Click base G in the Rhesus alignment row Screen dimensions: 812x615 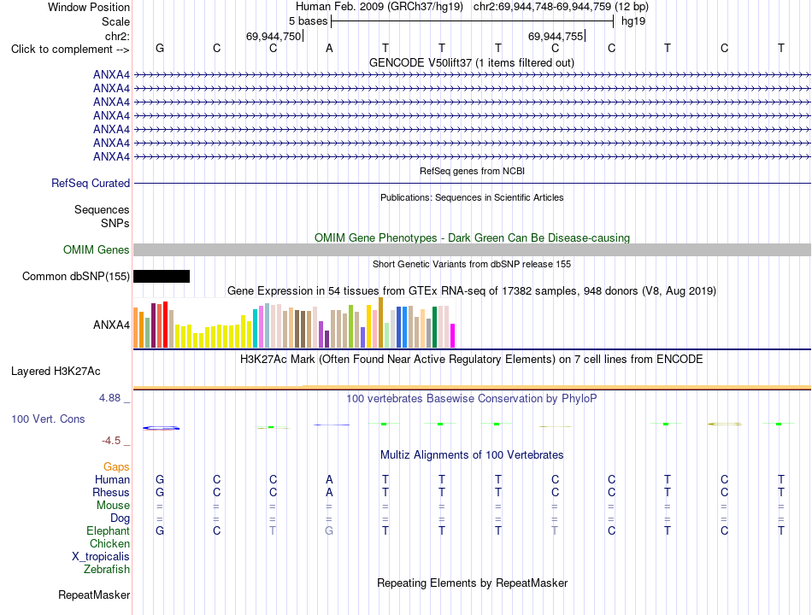click(x=160, y=492)
